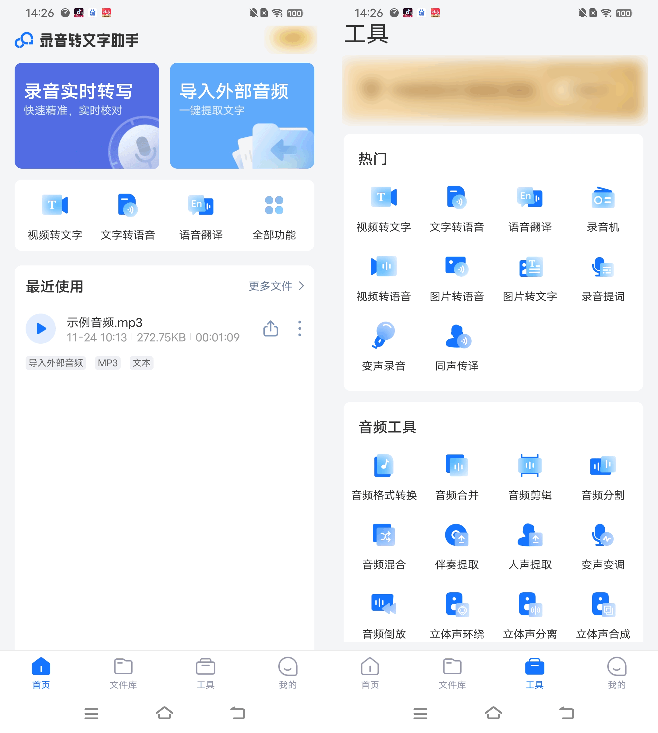This screenshot has height=733, width=658.
Task: Open 音频格式转换 tool
Action: click(x=384, y=476)
